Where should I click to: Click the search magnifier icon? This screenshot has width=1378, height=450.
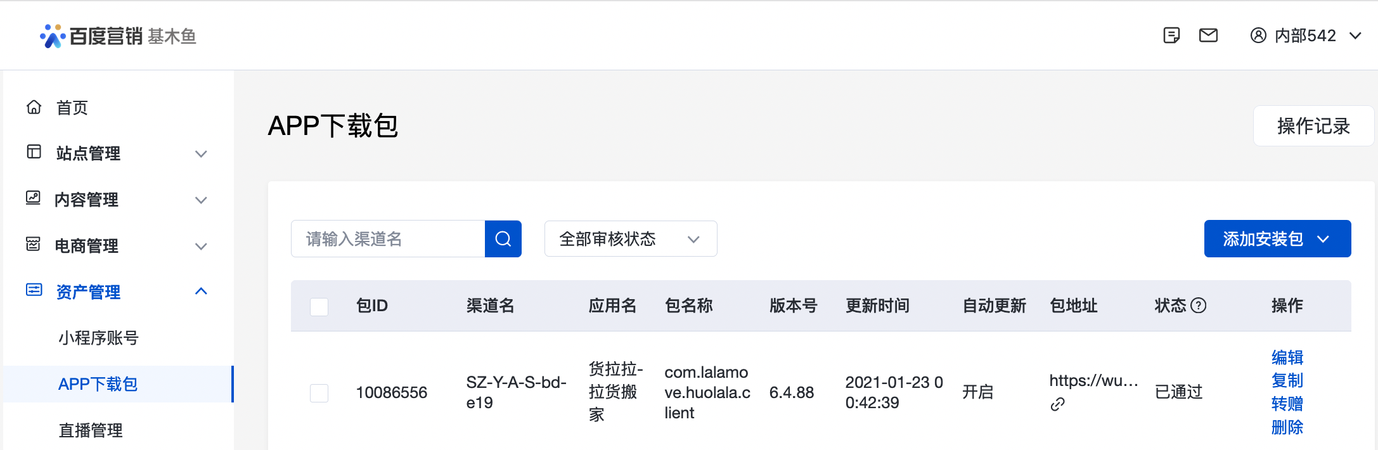tap(503, 239)
